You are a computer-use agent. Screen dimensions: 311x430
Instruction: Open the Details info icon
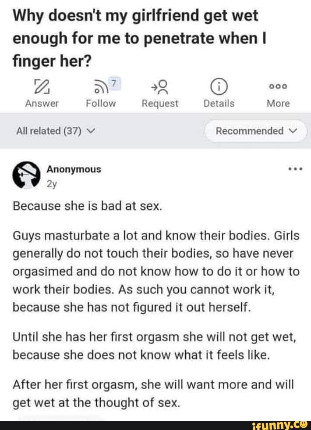pyautogui.click(x=219, y=86)
